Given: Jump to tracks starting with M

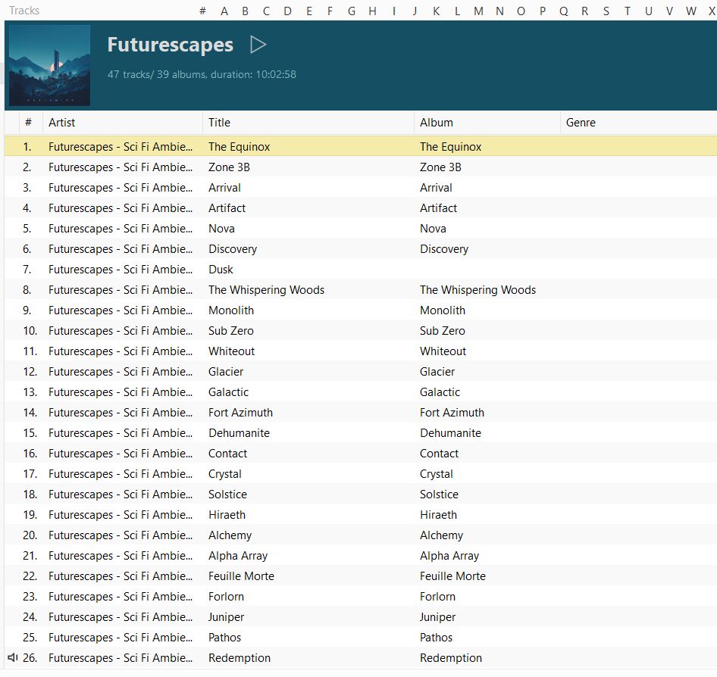Looking at the screenshot, I should pos(478,11).
